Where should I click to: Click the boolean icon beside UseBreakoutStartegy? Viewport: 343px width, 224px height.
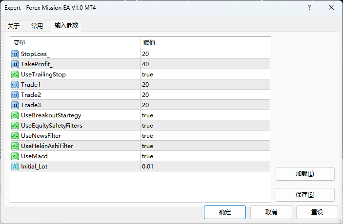pyautogui.click(x=15, y=115)
